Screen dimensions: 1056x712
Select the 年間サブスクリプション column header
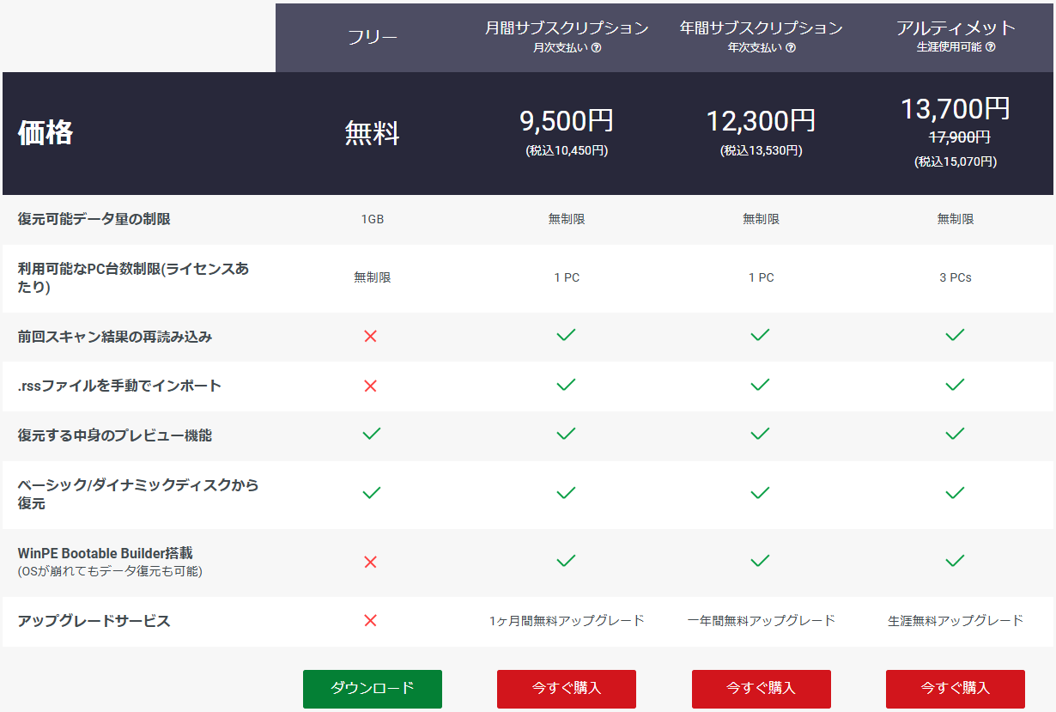click(761, 28)
